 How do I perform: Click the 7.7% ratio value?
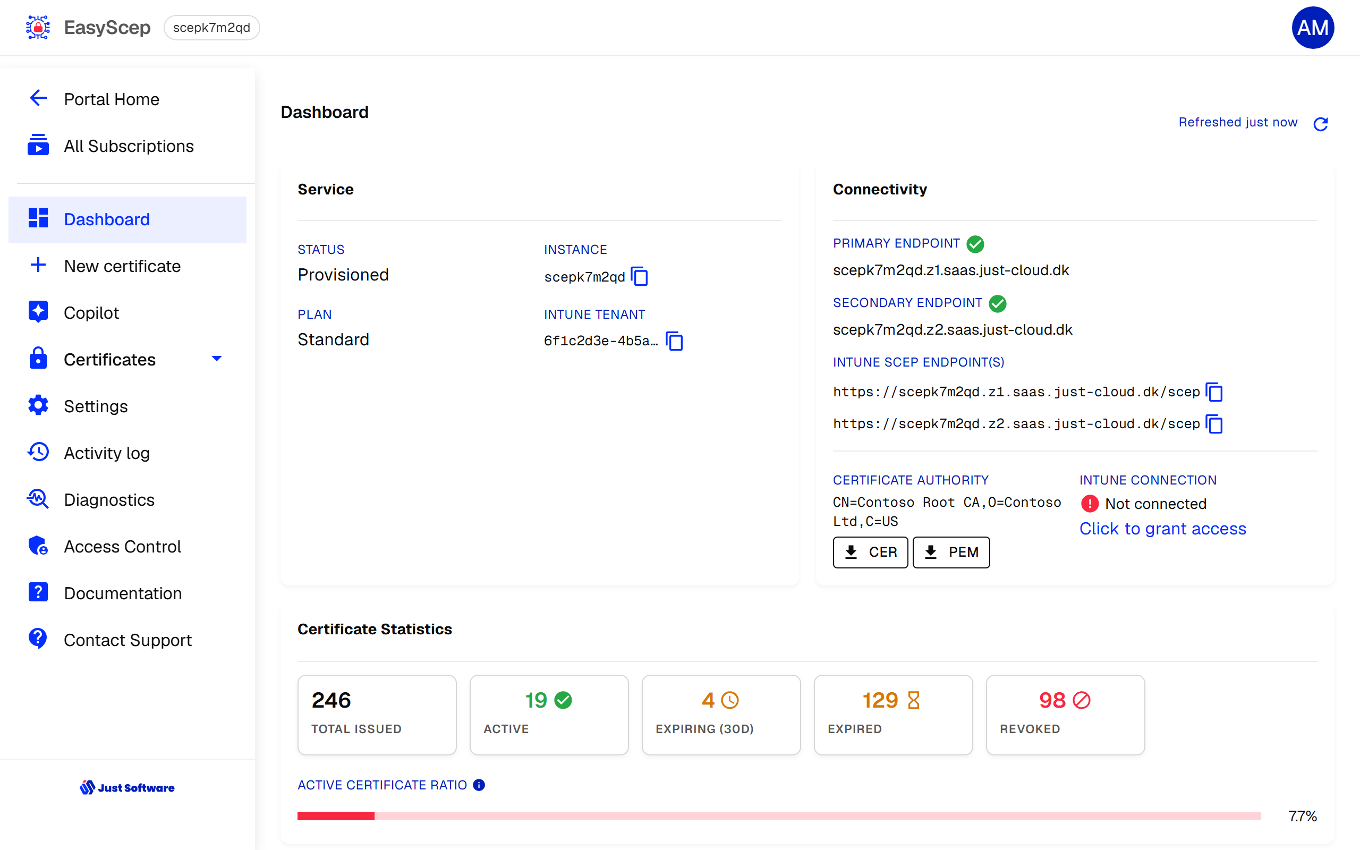[1302, 817]
